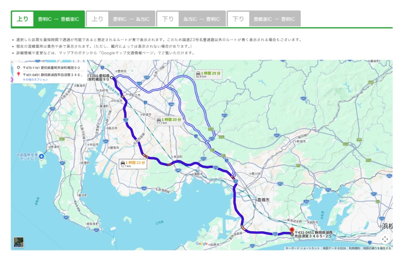
Task: Switch to satellite imagery thumbnail
Action: coord(19,242)
